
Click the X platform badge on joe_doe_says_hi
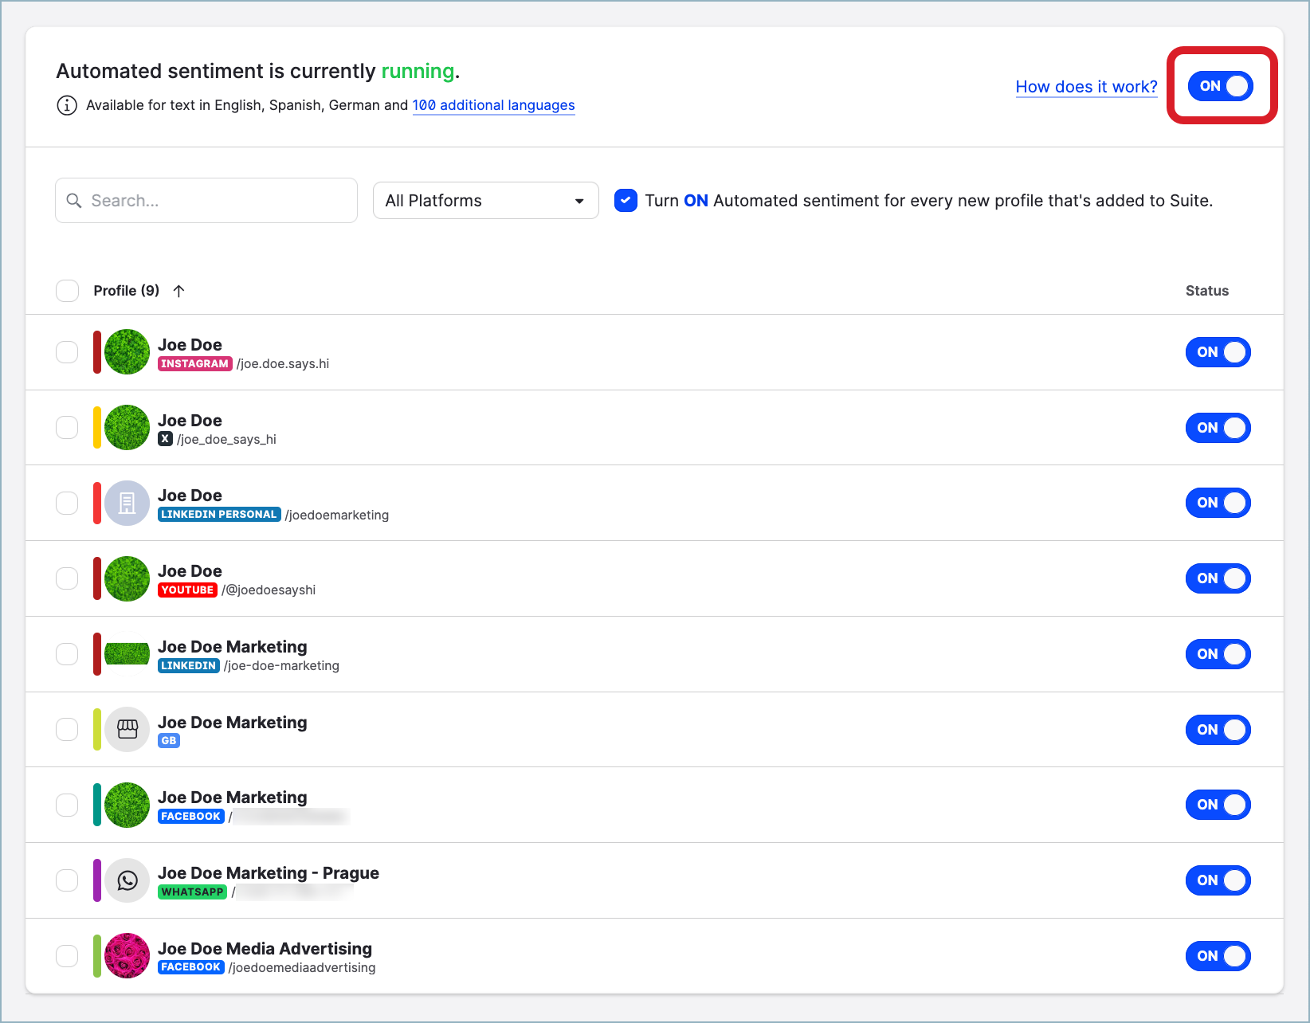point(165,438)
